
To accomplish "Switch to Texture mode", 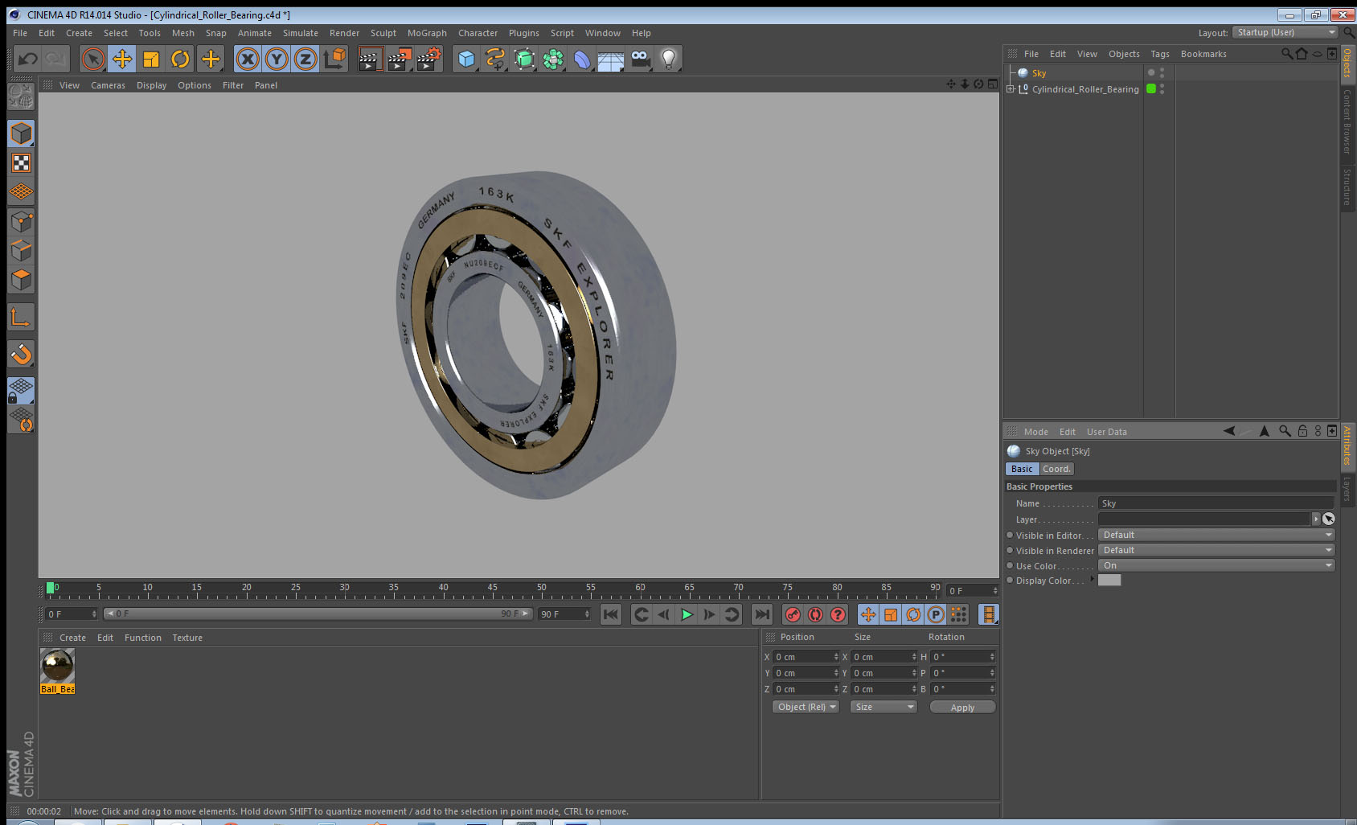I will click(x=21, y=163).
